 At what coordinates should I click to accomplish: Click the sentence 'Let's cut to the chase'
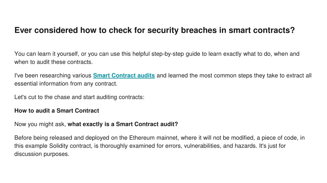point(79,97)
